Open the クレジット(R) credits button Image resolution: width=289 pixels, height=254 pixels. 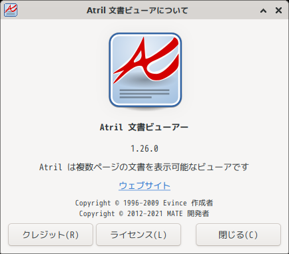click(x=51, y=235)
